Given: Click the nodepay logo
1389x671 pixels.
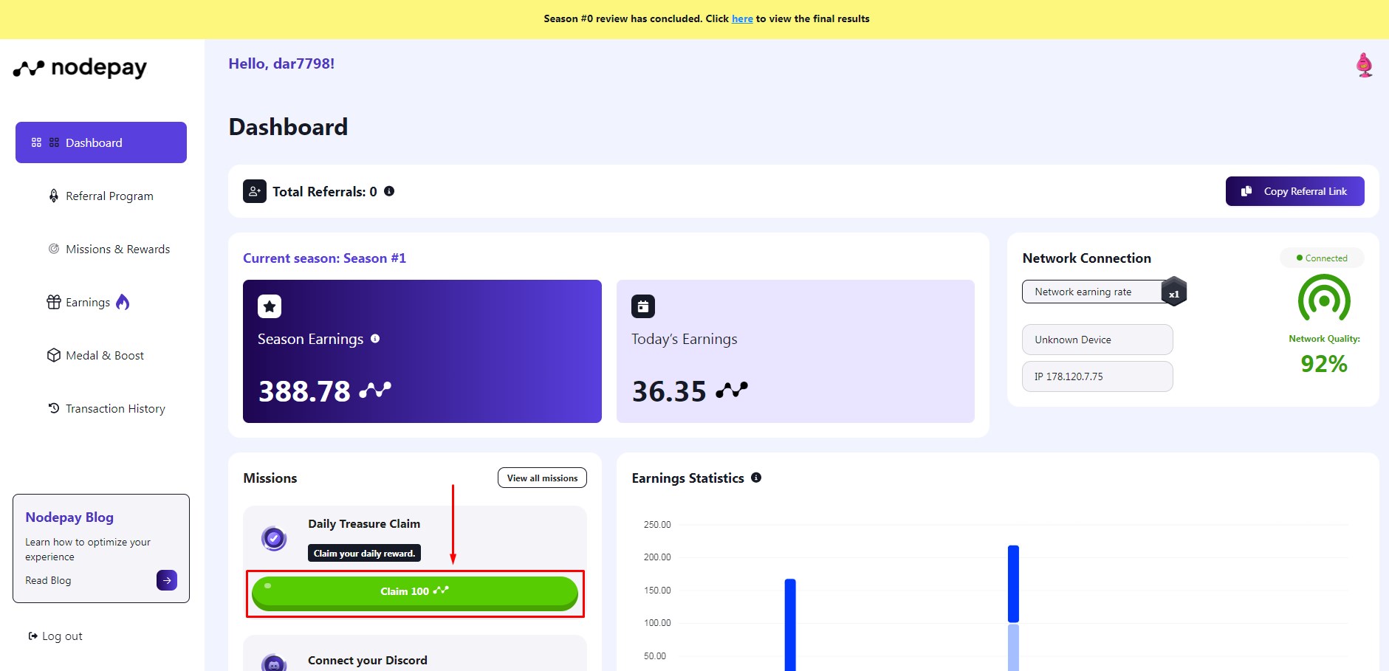Looking at the screenshot, I should [x=80, y=68].
